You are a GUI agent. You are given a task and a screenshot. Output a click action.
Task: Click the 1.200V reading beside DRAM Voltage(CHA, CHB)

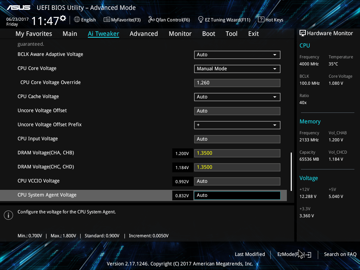[182, 154]
